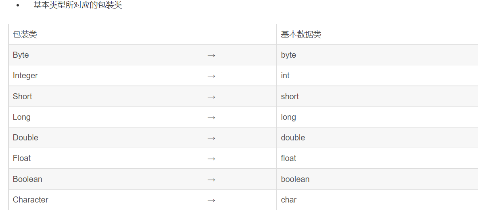The image size is (478, 213).
Task: Click the Double wrapper class cell
Action: tap(106, 138)
